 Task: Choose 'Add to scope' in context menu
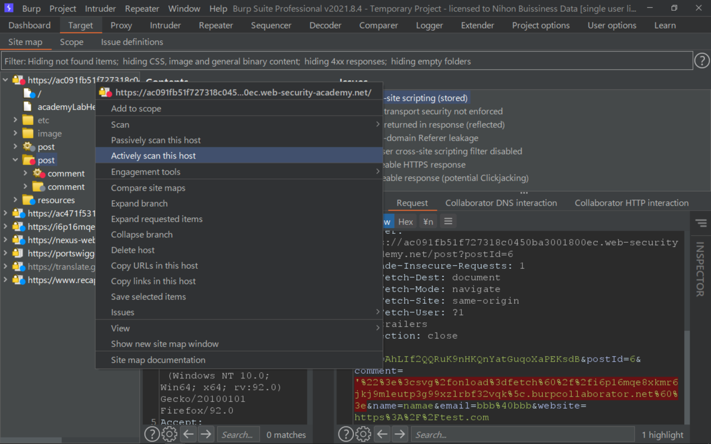[x=239, y=108]
